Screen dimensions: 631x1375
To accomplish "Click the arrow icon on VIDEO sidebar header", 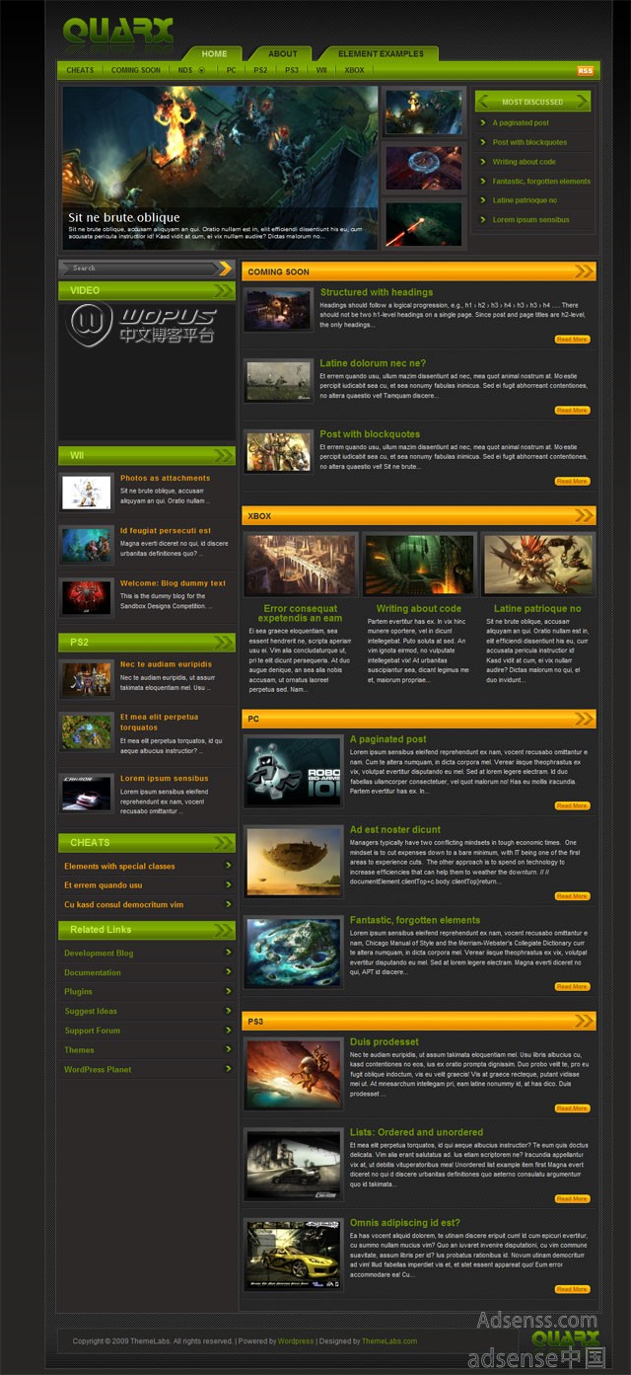I will click(225, 290).
